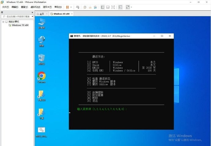
Task: Select the 网络 desktop icon
Action: tap(42, 41)
